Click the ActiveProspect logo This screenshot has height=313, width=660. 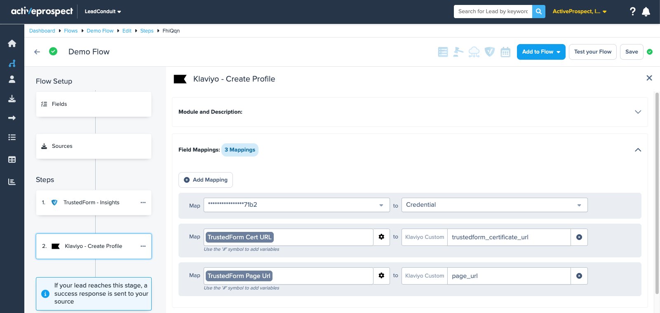[x=42, y=12]
